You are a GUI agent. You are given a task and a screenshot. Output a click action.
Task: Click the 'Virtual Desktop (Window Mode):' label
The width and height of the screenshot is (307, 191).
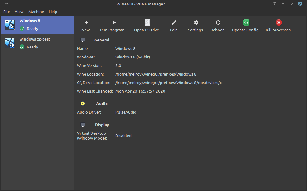coord(92,136)
